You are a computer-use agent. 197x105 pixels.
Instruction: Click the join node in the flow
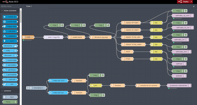click(x=96, y=85)
